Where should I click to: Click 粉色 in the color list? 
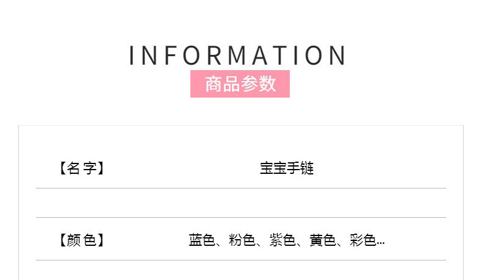click(x=242, y=240)
